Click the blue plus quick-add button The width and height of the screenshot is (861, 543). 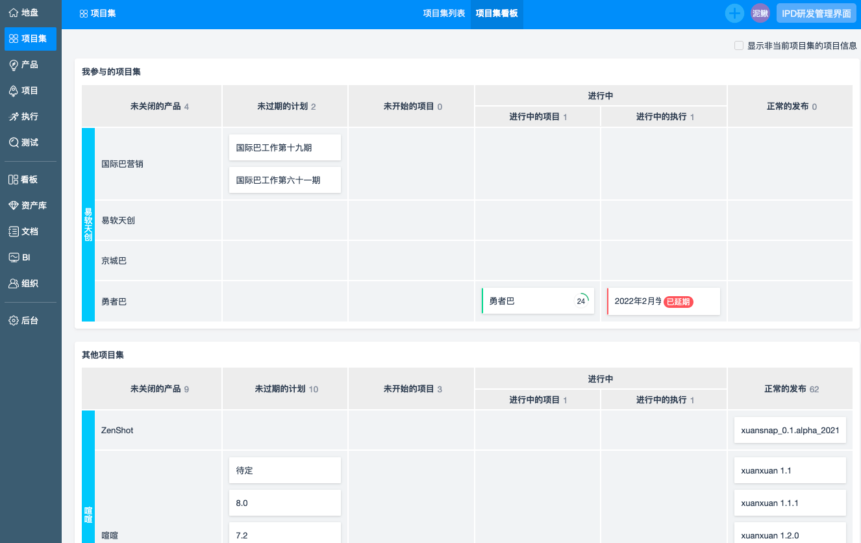pyautogui.click(x=734, y=13)
